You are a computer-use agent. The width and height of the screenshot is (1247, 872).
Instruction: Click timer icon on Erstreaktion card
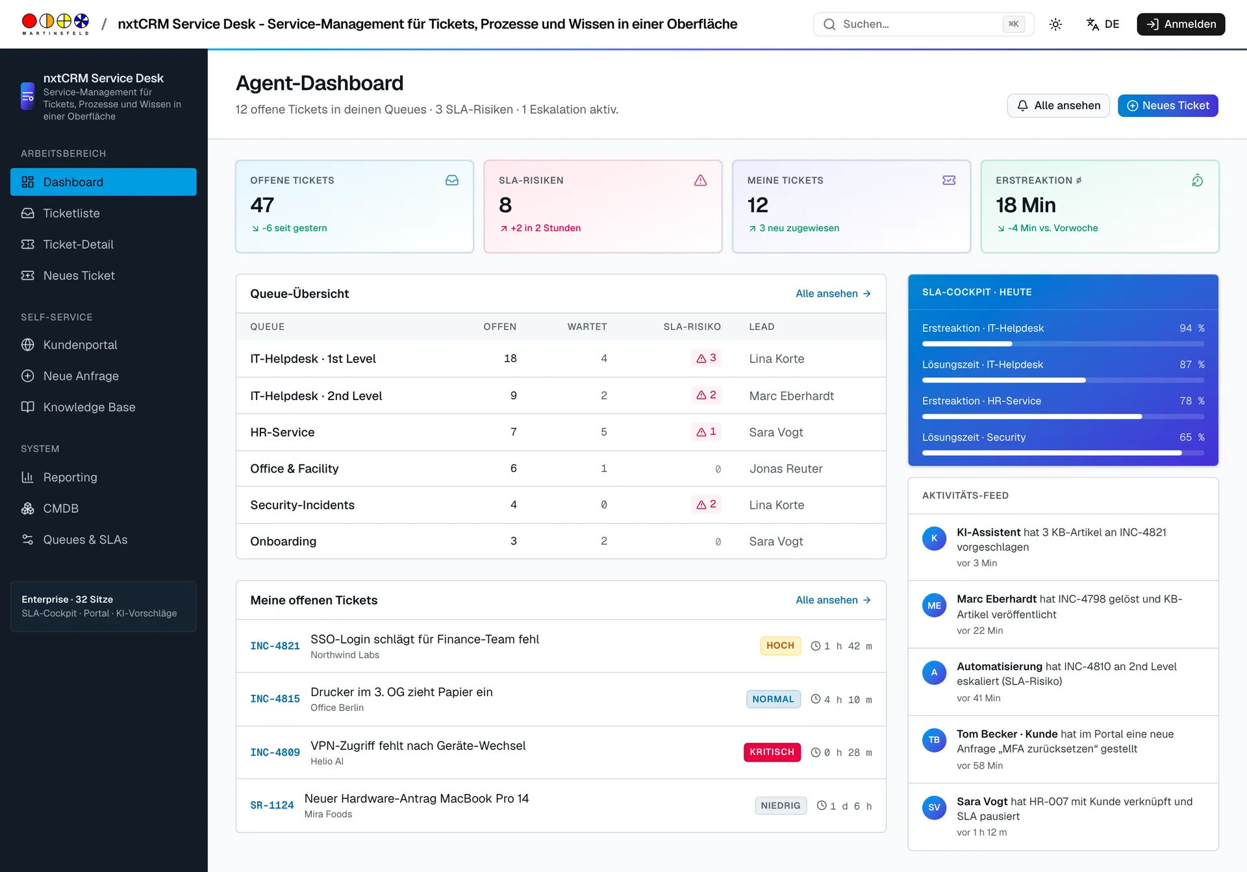tap(1198, 181)
